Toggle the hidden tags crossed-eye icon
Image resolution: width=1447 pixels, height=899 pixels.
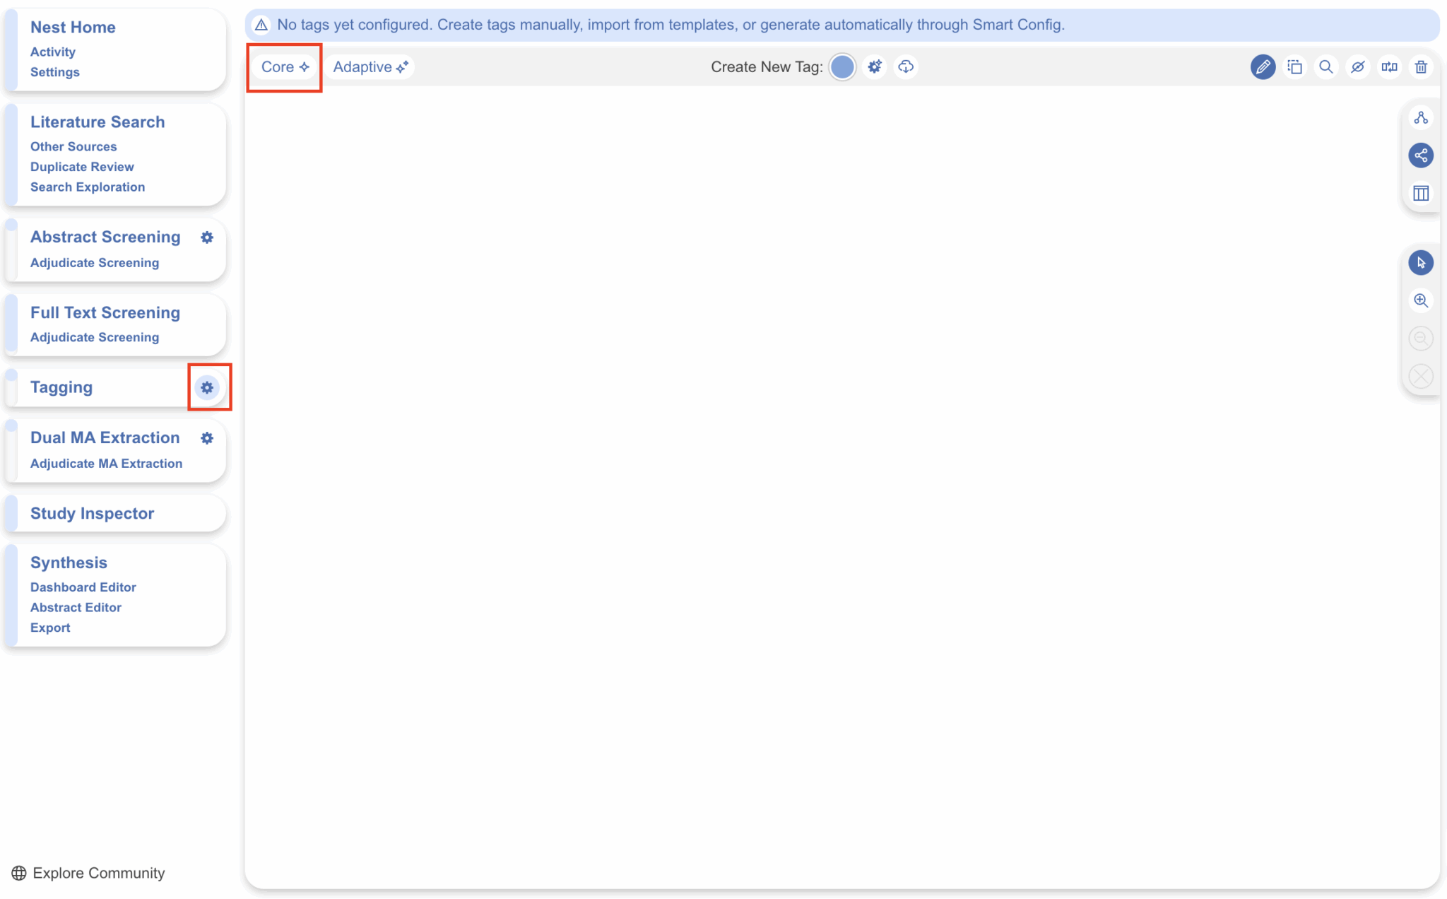tap(1358, 67)
